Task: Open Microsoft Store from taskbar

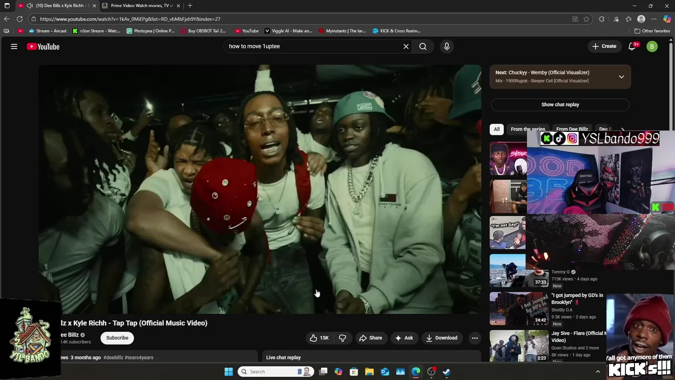Action: pyautogui.click(x=354, y=372)
